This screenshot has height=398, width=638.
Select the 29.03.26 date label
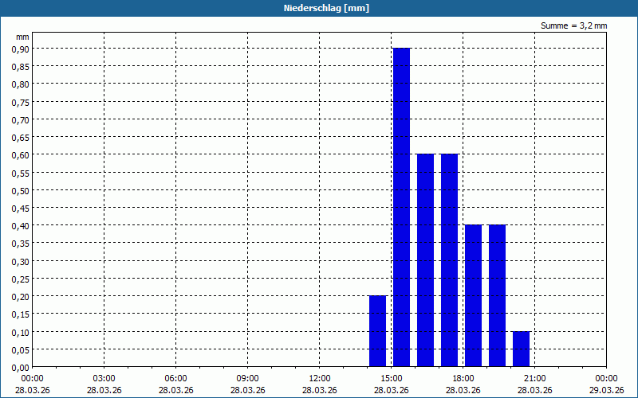(x=606, y=390)
